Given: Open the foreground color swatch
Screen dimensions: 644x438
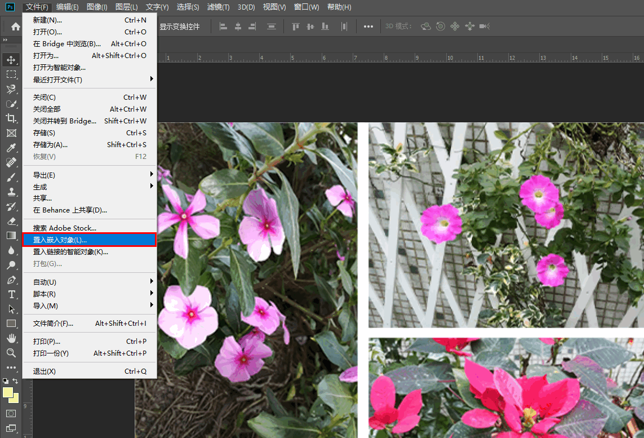Looking at the screenshot, I should [x=8, y=392].
